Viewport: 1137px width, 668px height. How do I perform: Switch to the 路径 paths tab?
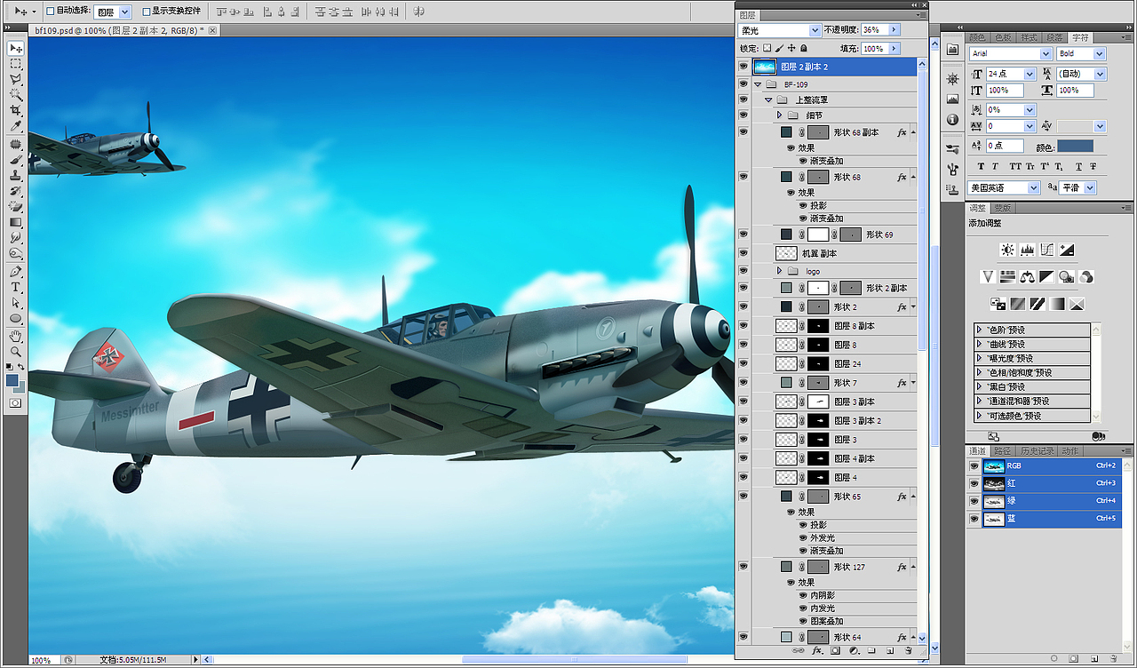coord(1003,451)
